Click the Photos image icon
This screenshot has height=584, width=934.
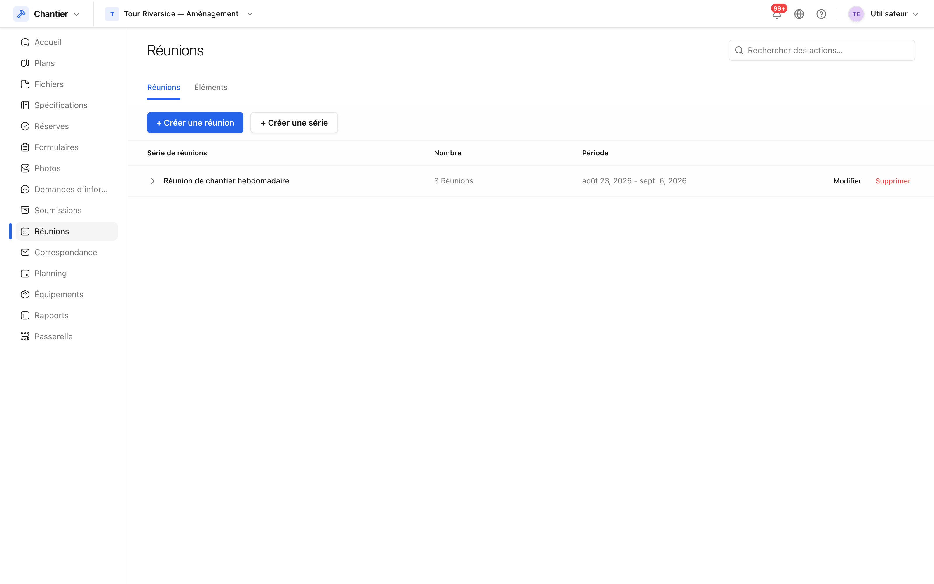tap(25, 168)
